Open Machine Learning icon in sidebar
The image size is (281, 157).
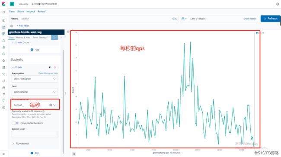4,54
